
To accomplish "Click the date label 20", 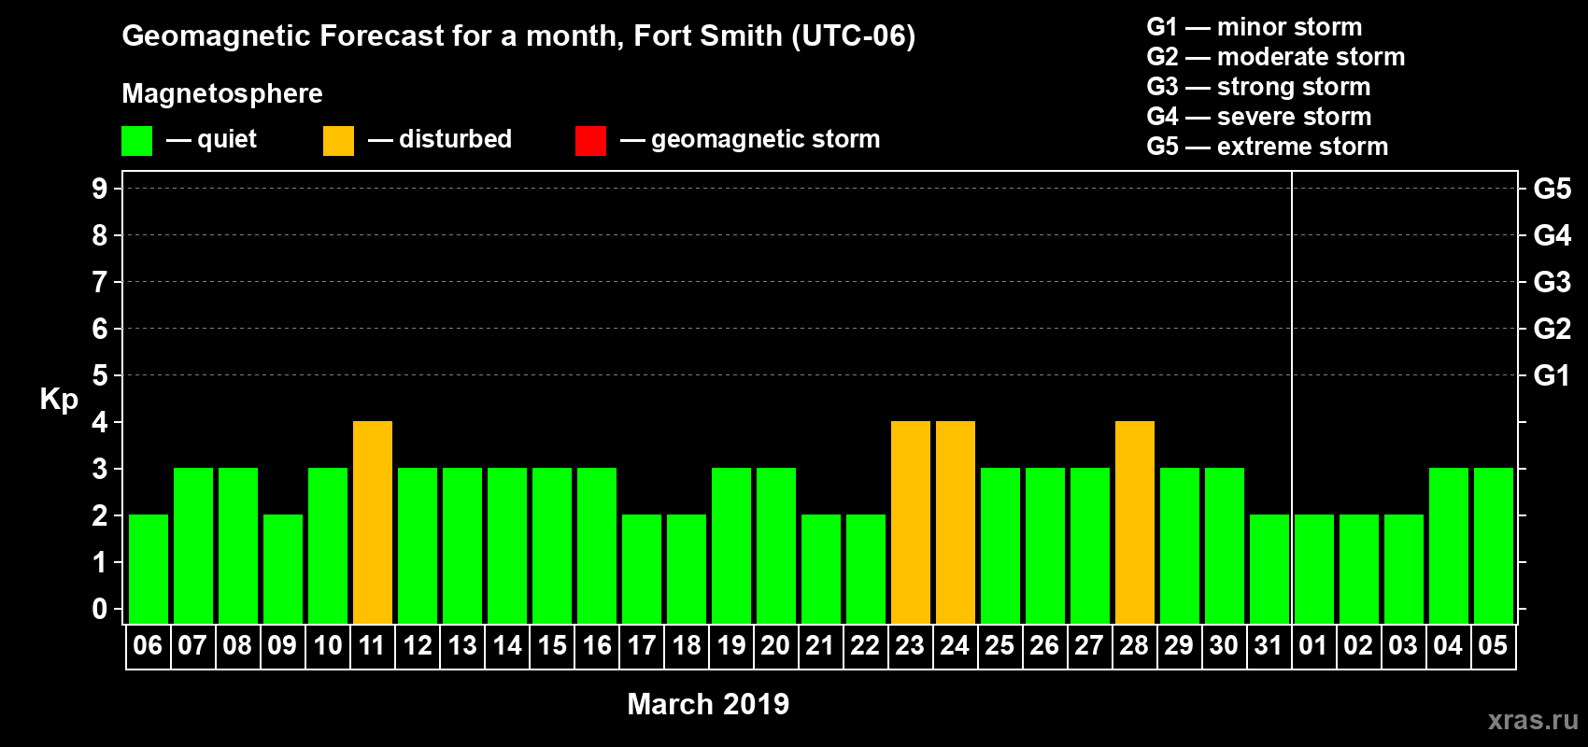I will pos(775,645).
